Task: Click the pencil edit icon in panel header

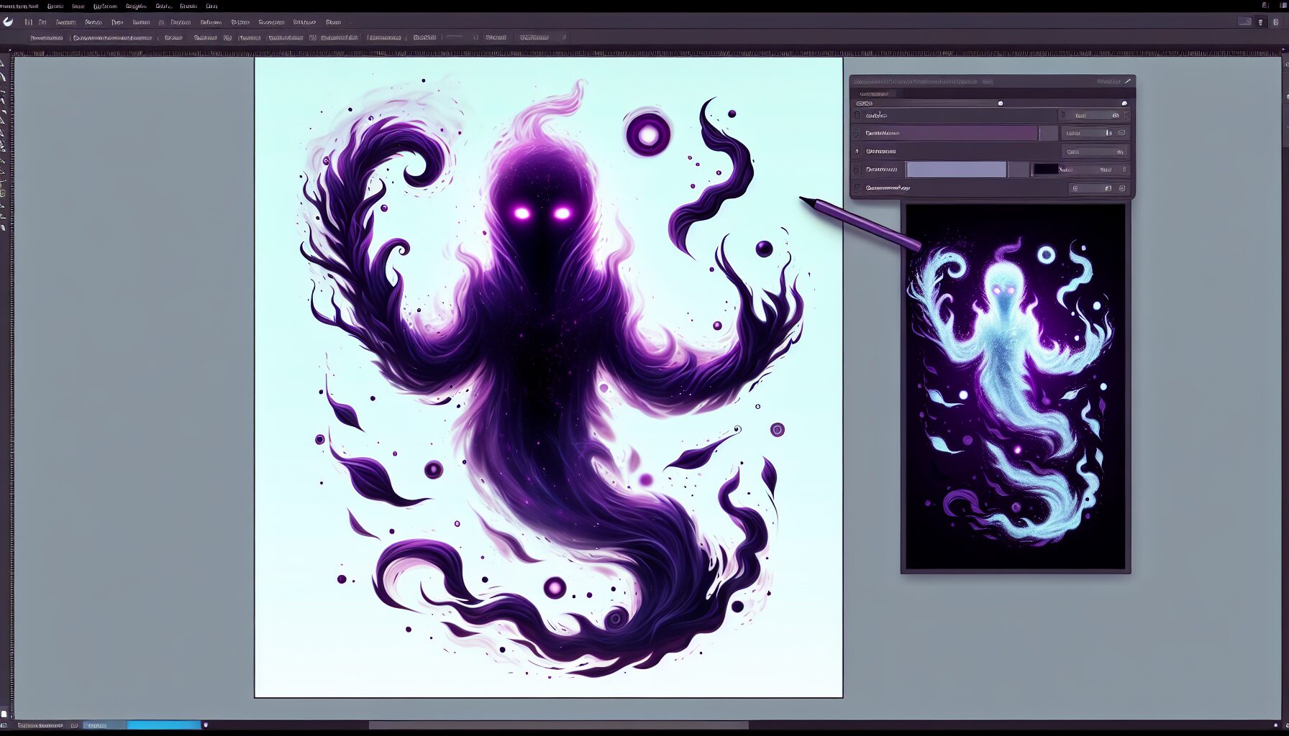Action: (x=1128, y=82)
